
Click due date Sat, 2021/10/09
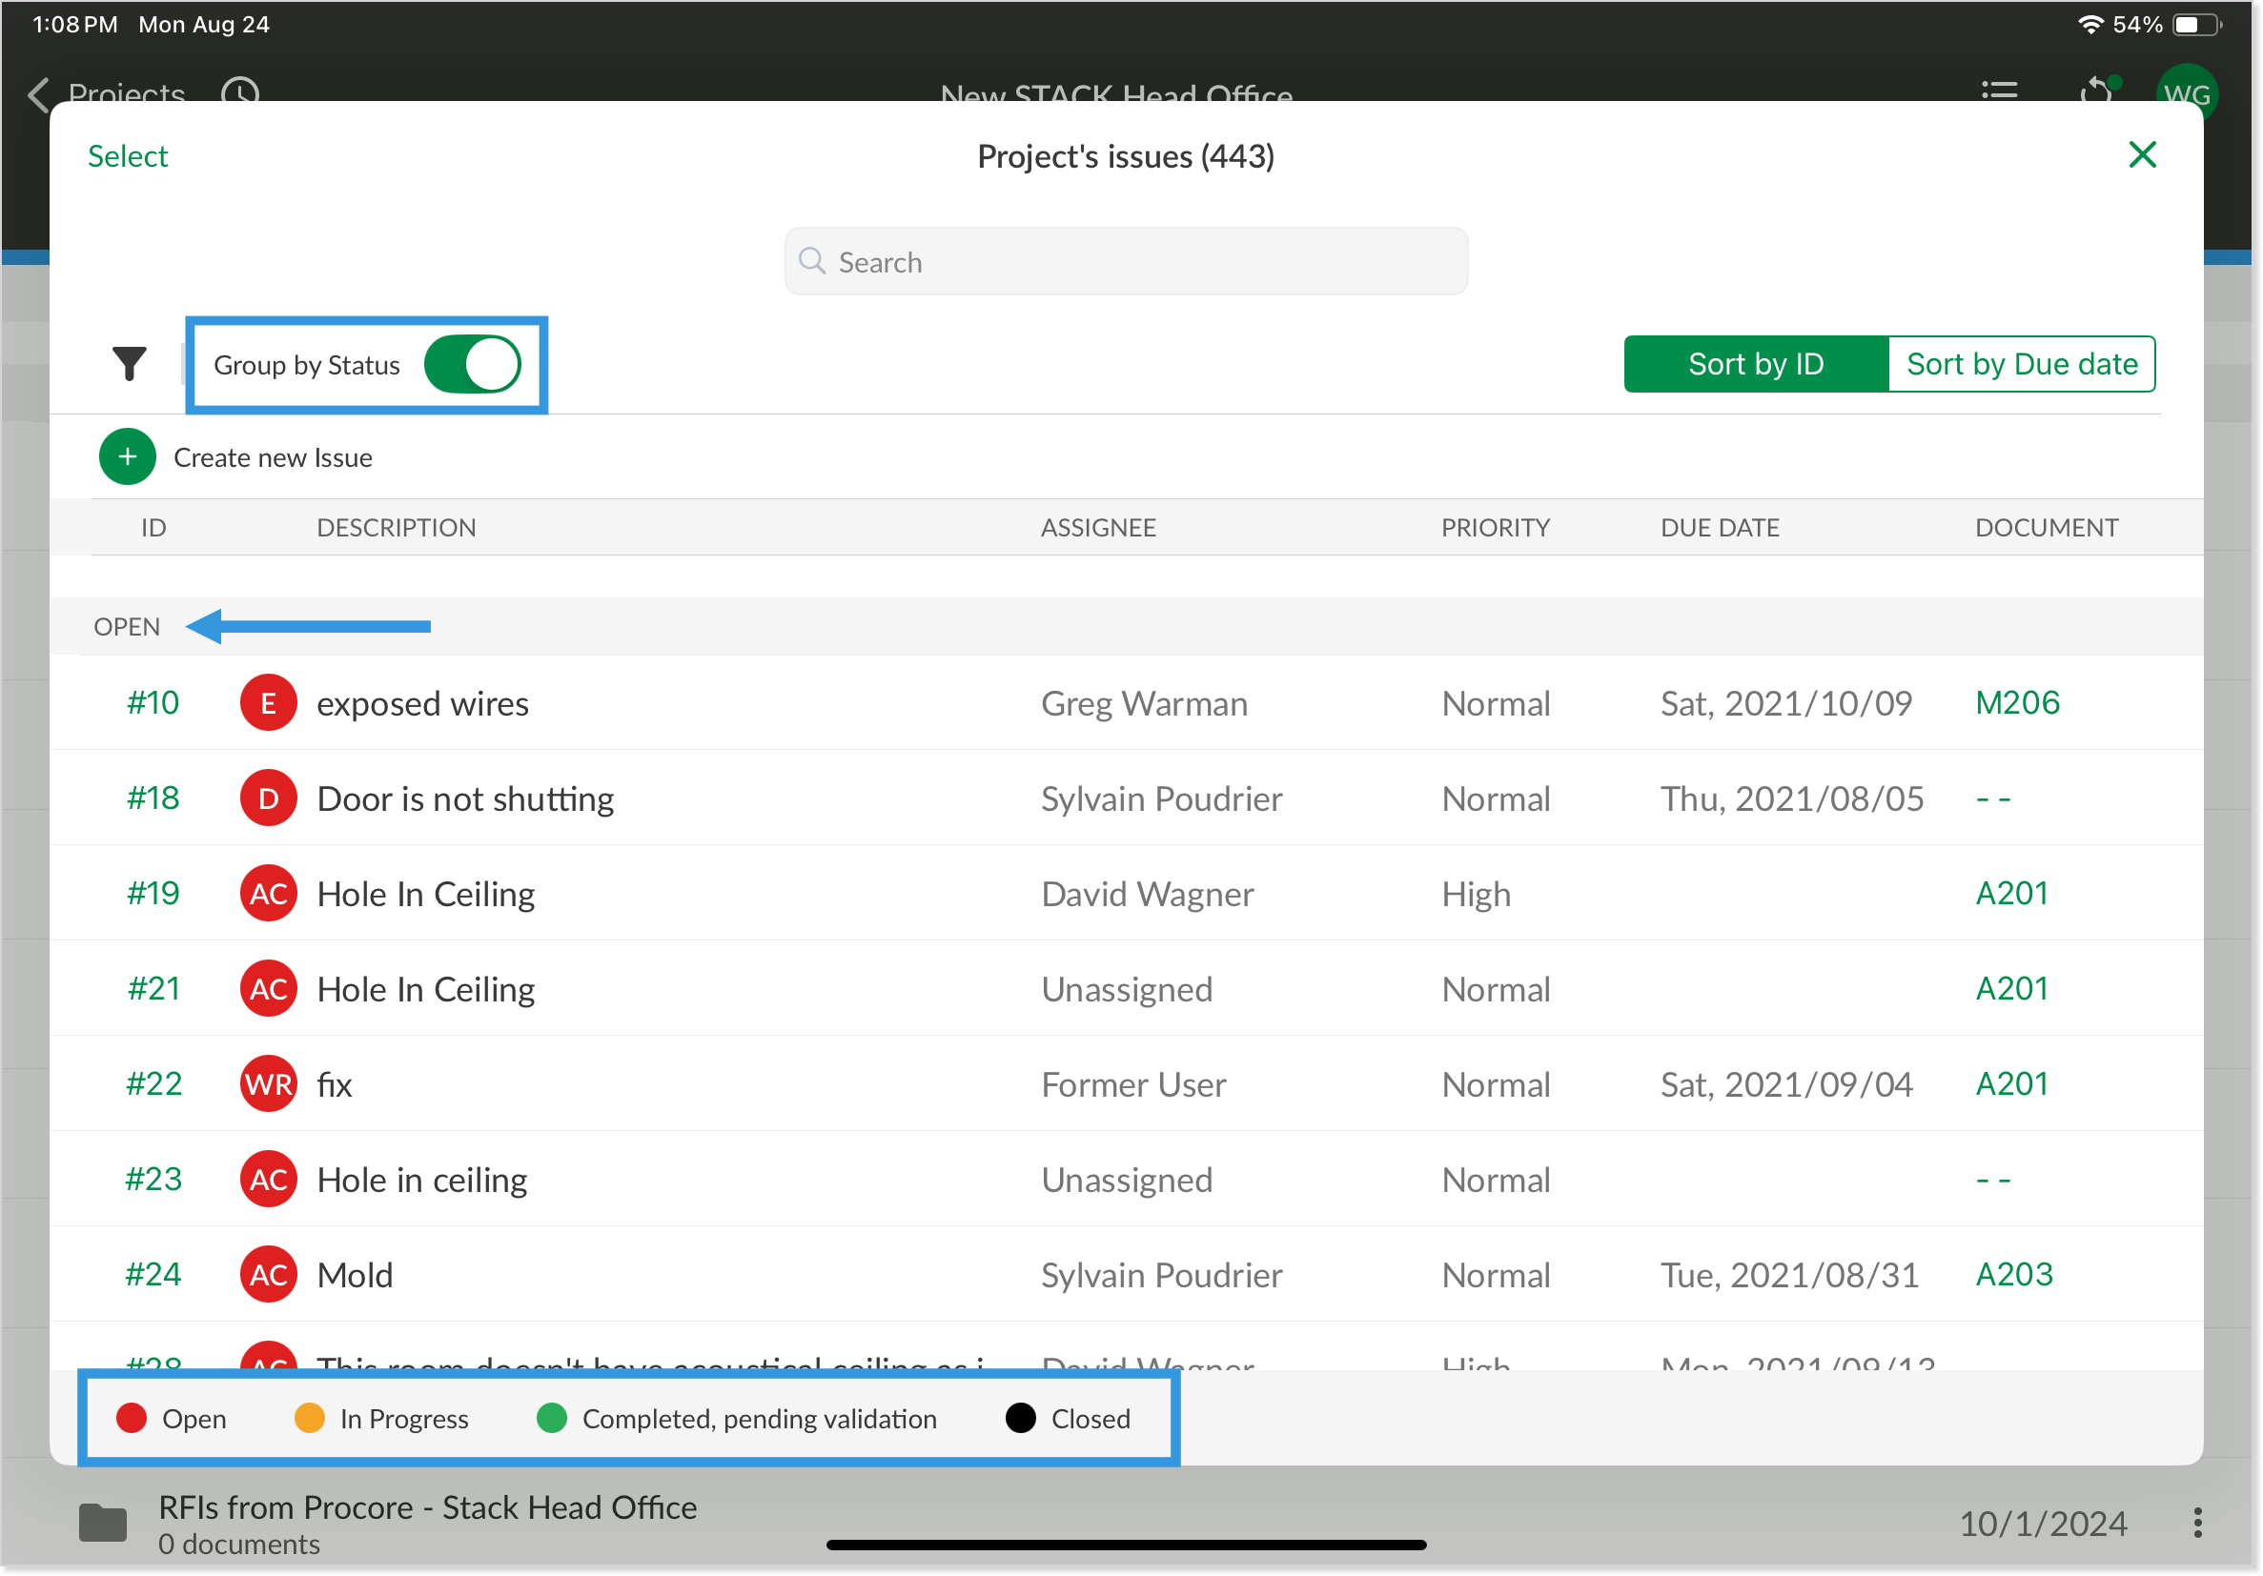(x=1786, y=704)
